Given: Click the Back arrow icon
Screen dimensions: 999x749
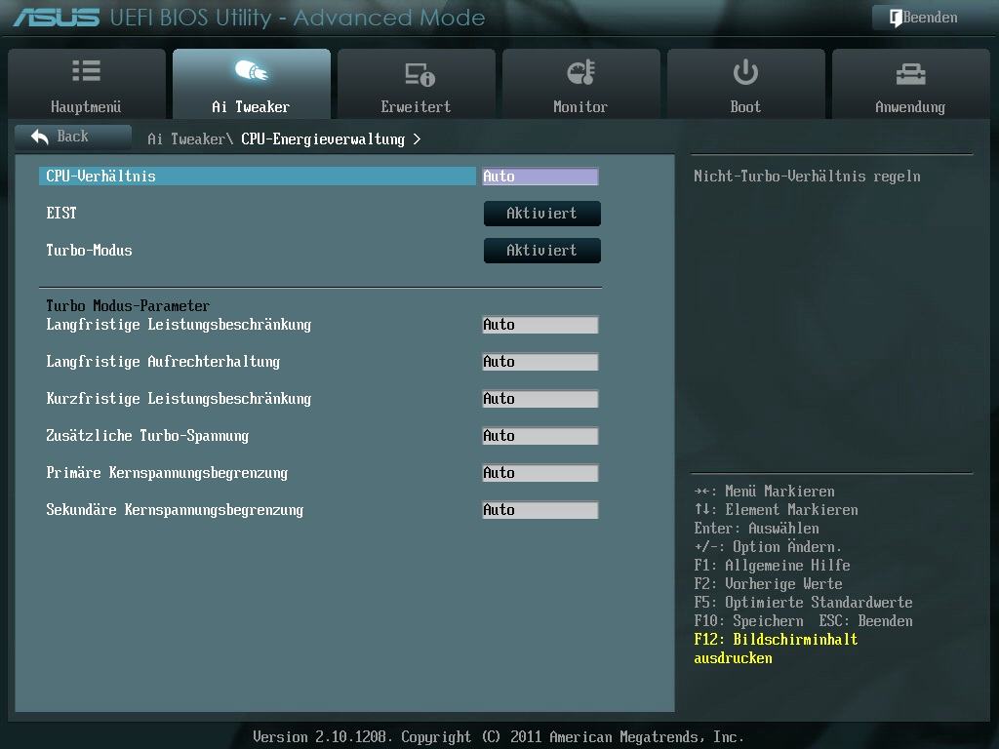Looking at the screenshot, I should point(39,137).
